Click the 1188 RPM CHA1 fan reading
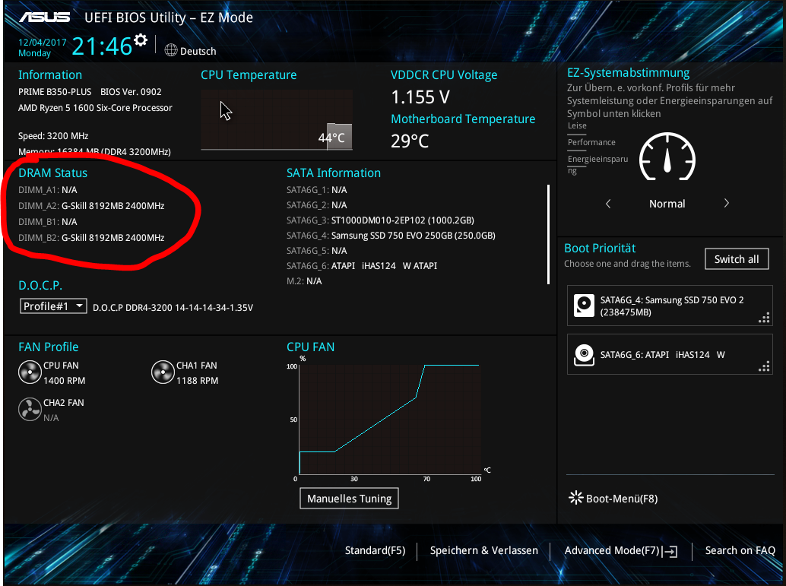The width and height of the screenshot is (786, 586). (197, 381)
